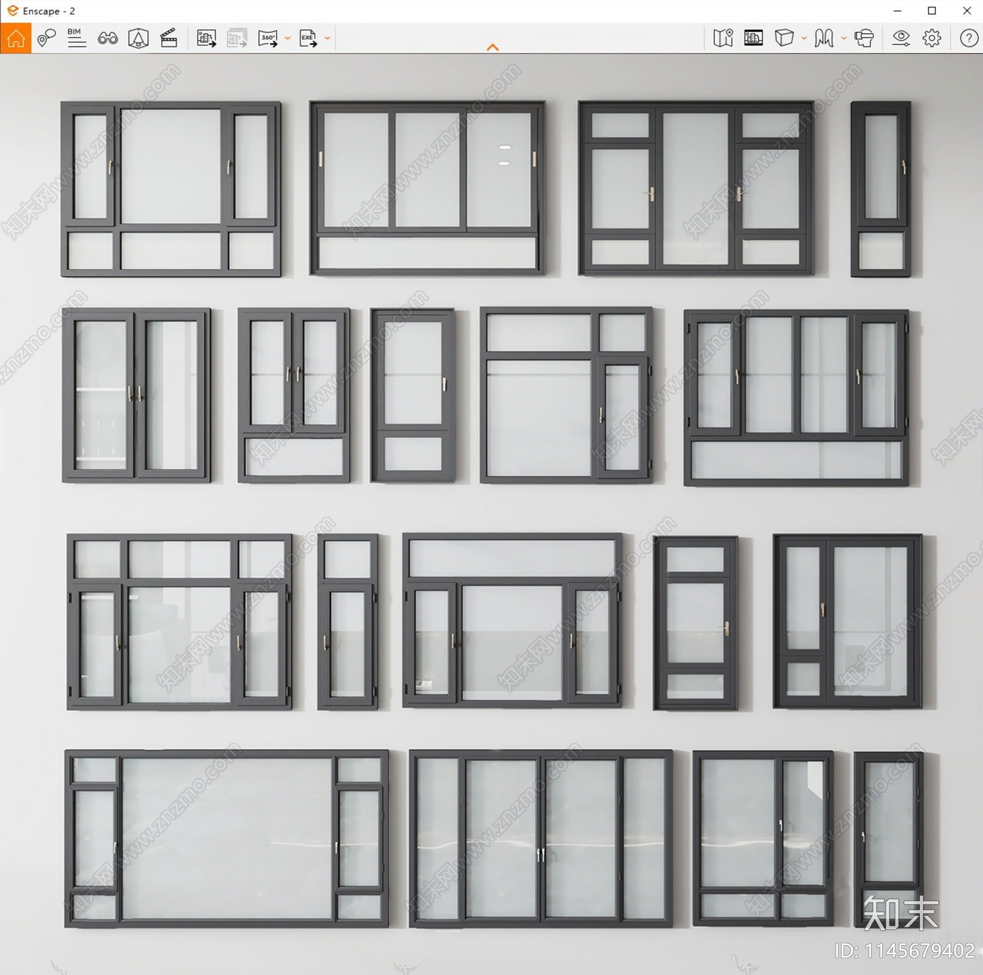Minimize the Enscape window
The height and width of the screenshot is (975, 983).
[x=897, y=11]
